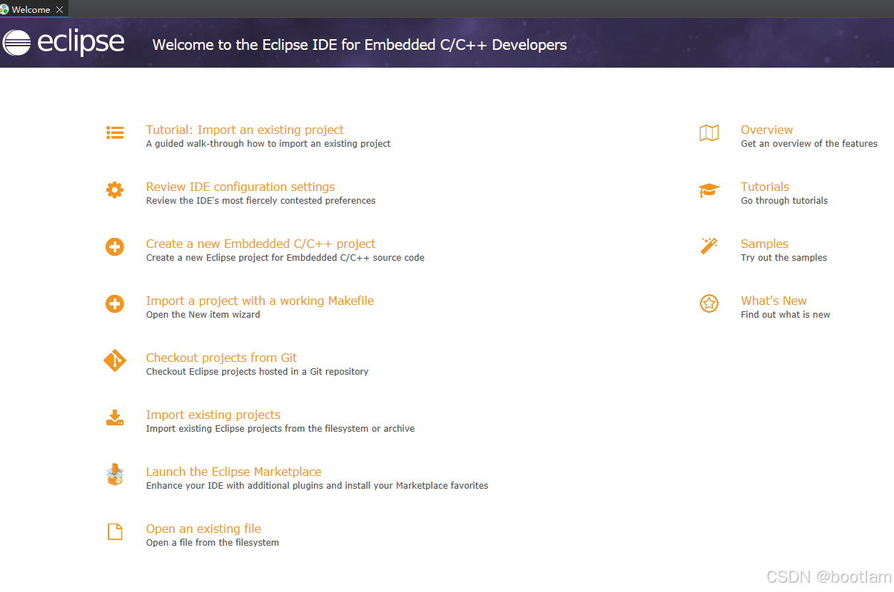Viewport: 894px width, 592px height.
Task: Click text 'Open a file from the filesystem'
Action: pyautogui.click(x=213, y=542)
